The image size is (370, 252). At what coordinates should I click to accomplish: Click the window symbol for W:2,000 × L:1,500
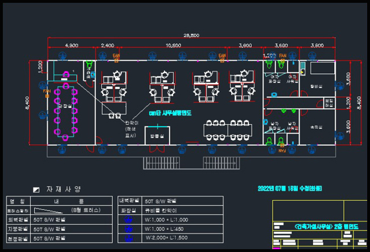pos(128,237)
